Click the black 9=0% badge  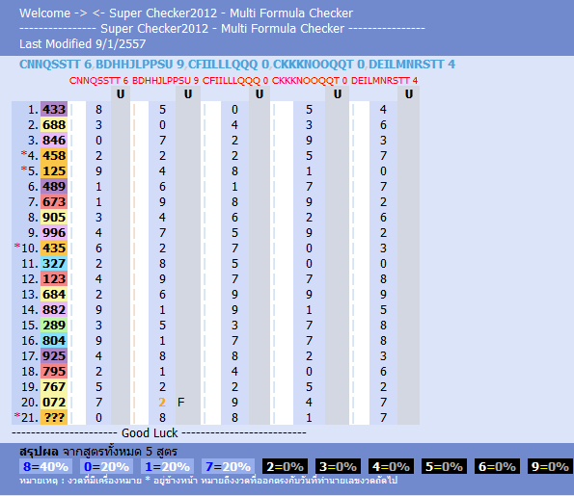coord(550,467)
